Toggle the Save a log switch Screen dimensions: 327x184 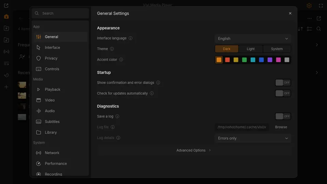pos(283,117)
